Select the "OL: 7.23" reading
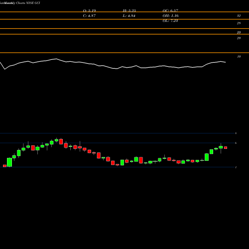 click(x=170, y=21)
